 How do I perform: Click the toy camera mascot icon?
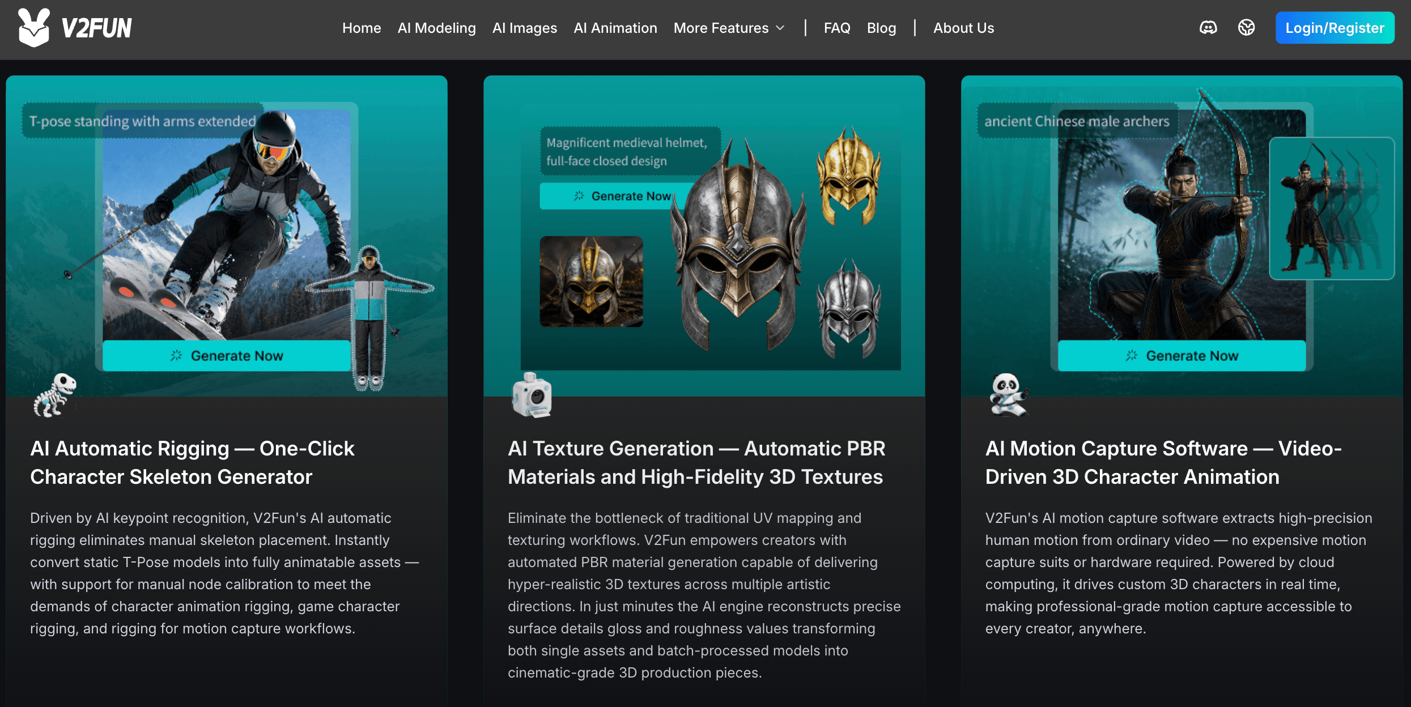coord(532,395)
